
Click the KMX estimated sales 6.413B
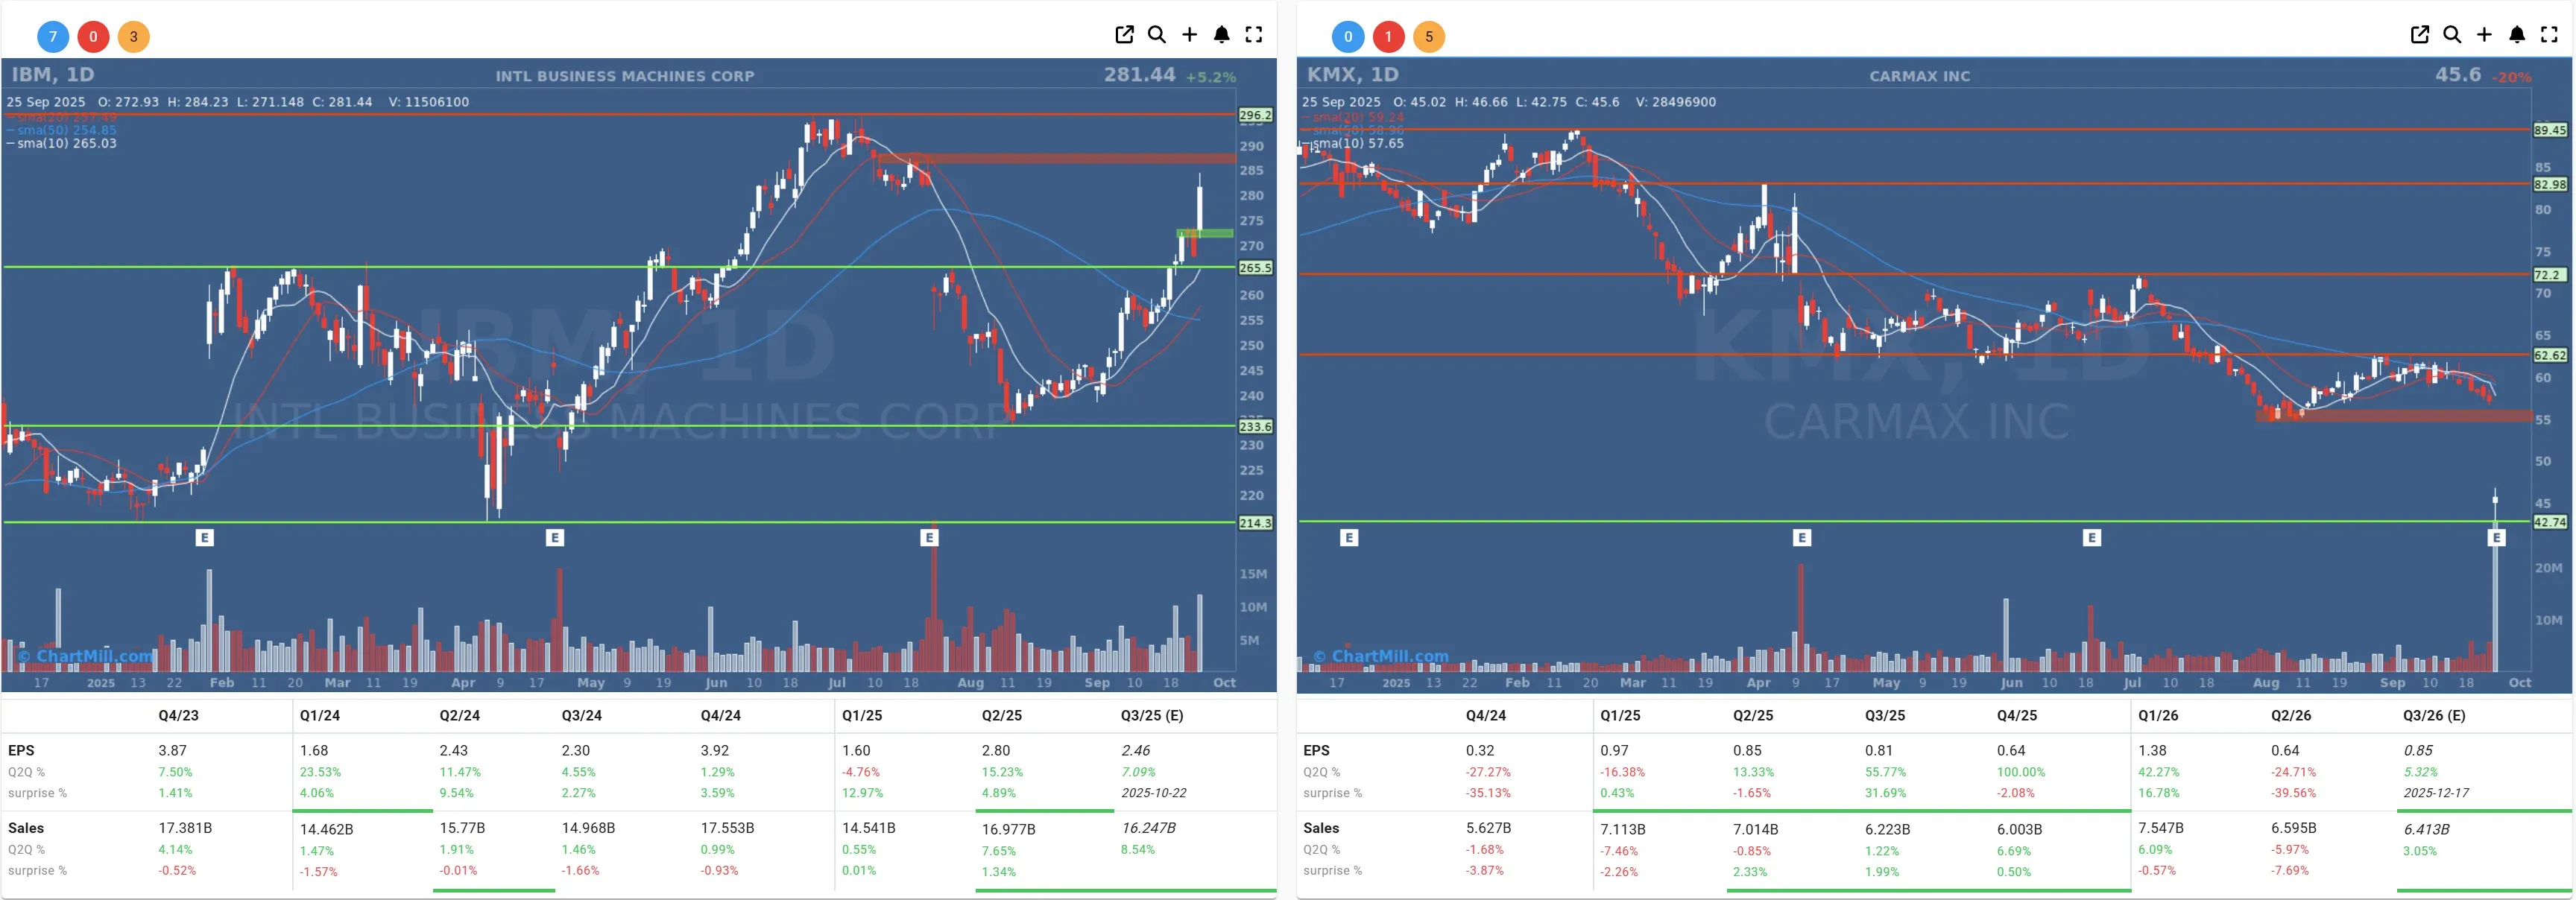[2427, 830]
